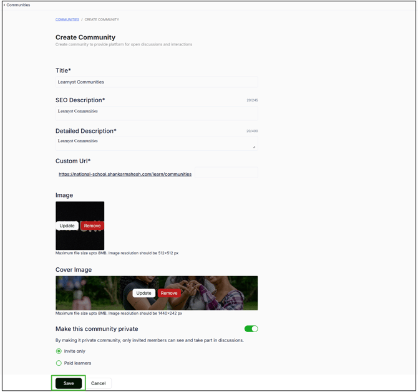418x392 pixels.
Task: Click into the Title input field
Action: [157, 82]
